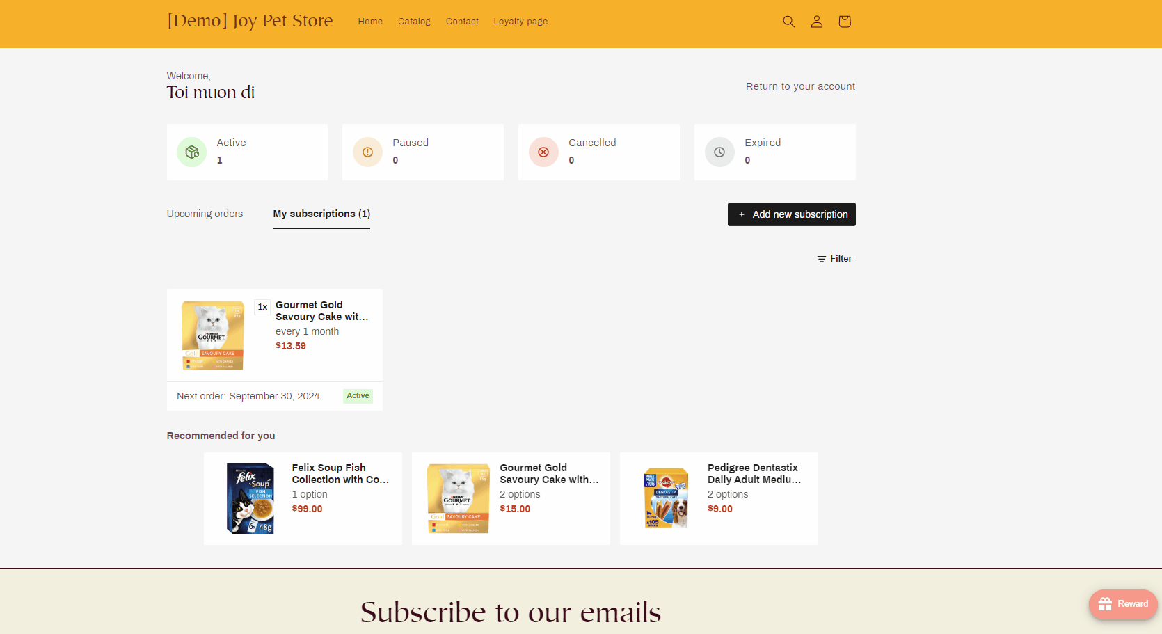Click the Pedigree Dentastix product thumbnail
Viewport: 1162px width, 634px height.
point(666,498)
